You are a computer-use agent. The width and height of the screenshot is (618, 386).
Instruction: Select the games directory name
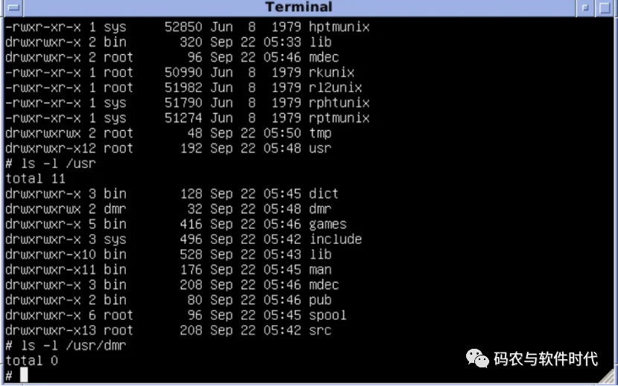(x=328, y=224)
